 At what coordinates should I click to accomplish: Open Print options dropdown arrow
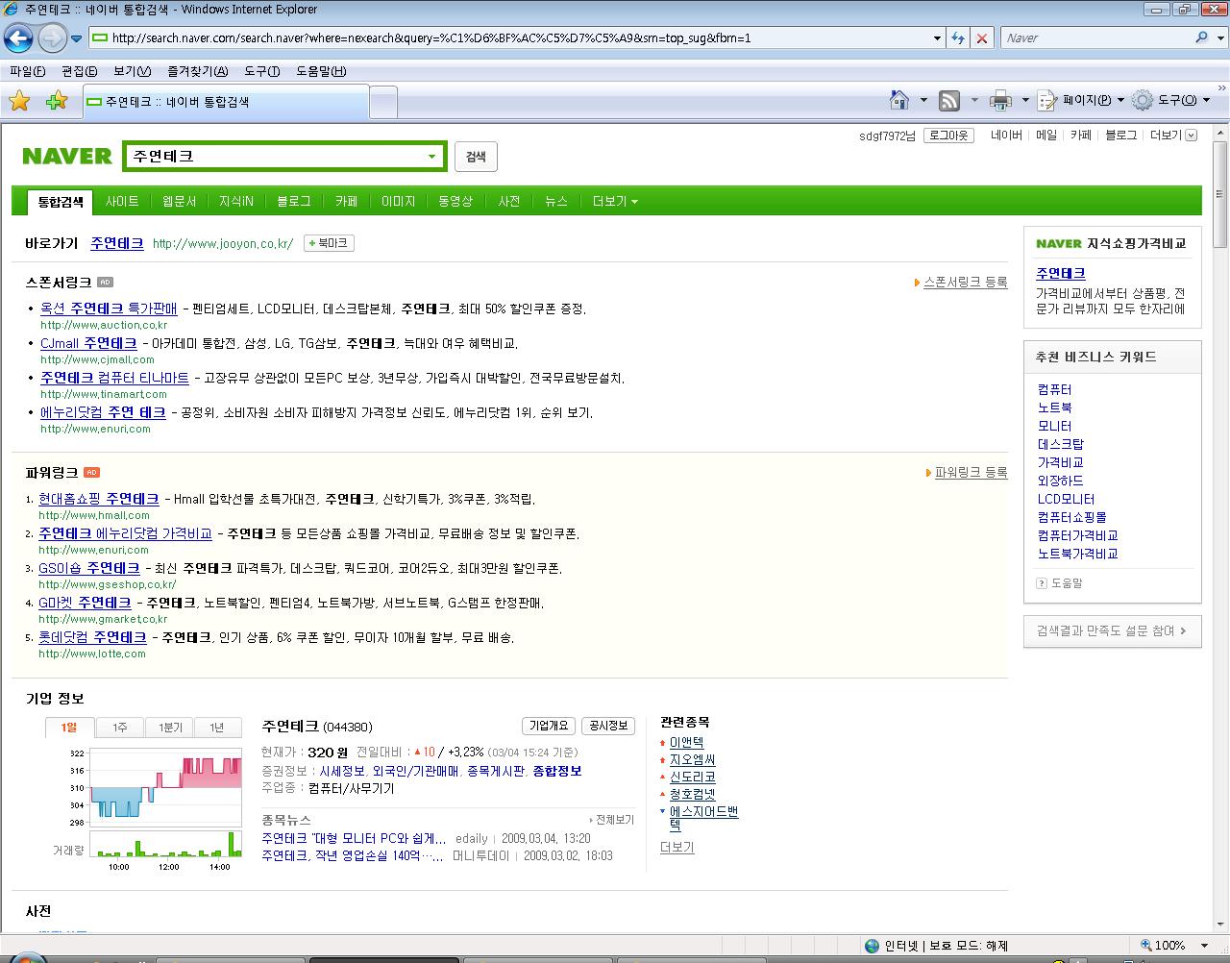tap(1025, 100)
